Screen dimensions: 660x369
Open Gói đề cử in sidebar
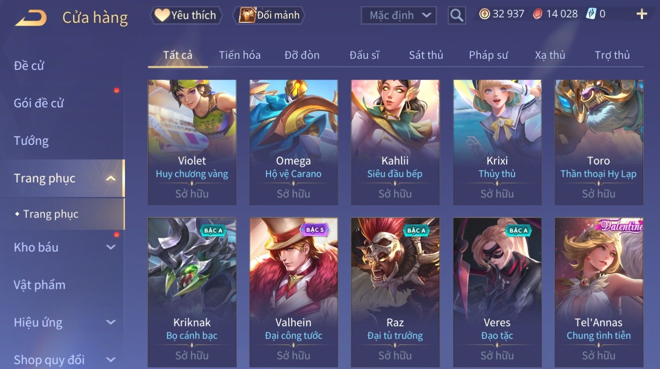(39, 103)
